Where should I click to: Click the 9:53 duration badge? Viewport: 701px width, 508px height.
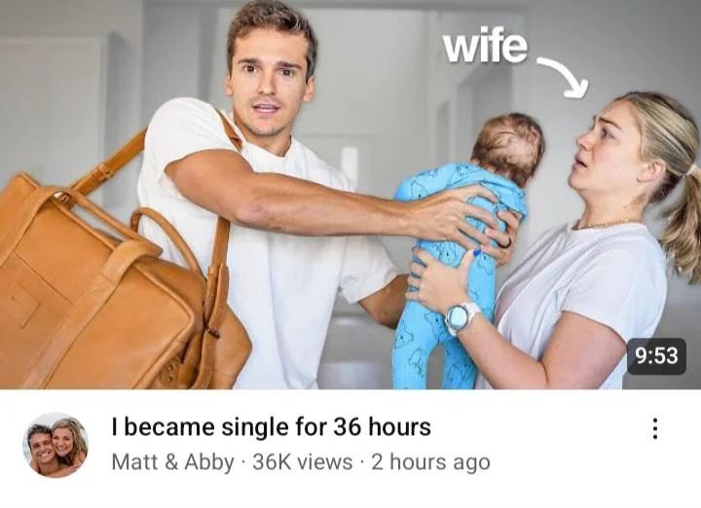click(656, 356)
